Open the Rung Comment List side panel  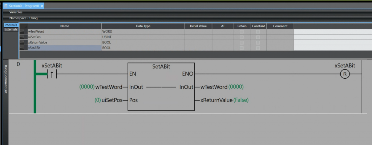5,79
